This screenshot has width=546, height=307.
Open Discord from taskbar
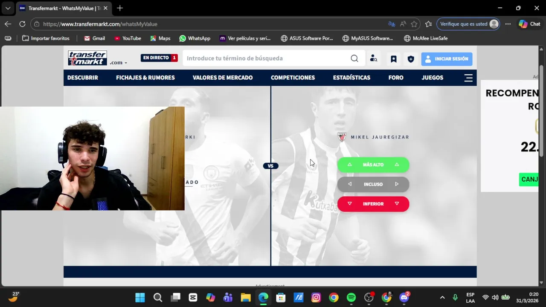pos(404,298)
